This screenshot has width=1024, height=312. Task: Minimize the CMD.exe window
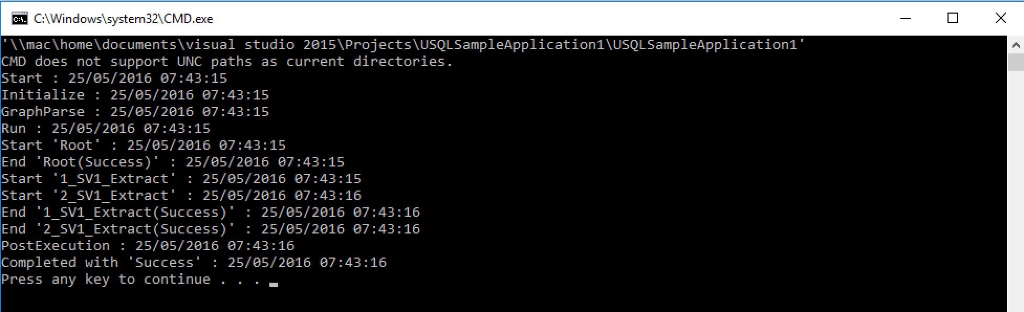pyautogui.click(x=905, y=18)
